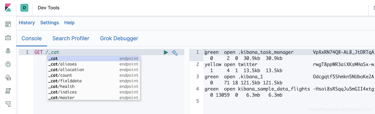Open Machine Learning icon in sidebar
Image resolution: width=375 pixels, height=114 pixels.
click(8, 64)
